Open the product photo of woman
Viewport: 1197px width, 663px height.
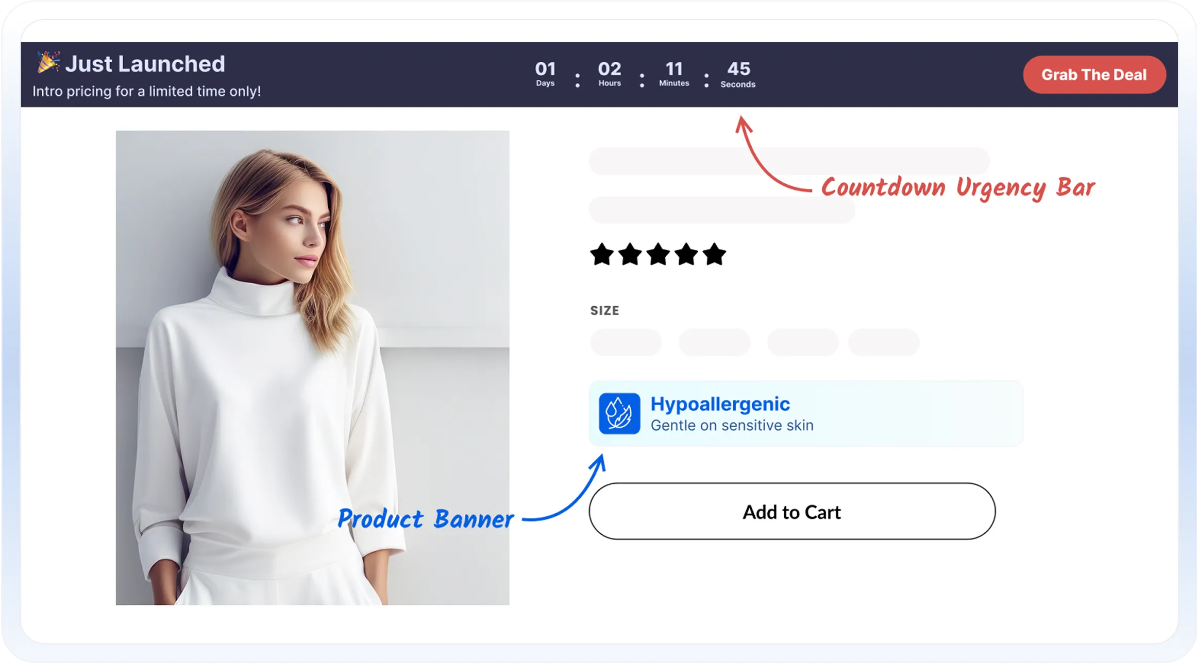pyautogui.click(x=312, y=368)
